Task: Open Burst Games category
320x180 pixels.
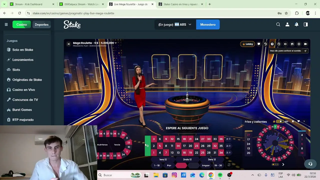Action: (22, 110)
